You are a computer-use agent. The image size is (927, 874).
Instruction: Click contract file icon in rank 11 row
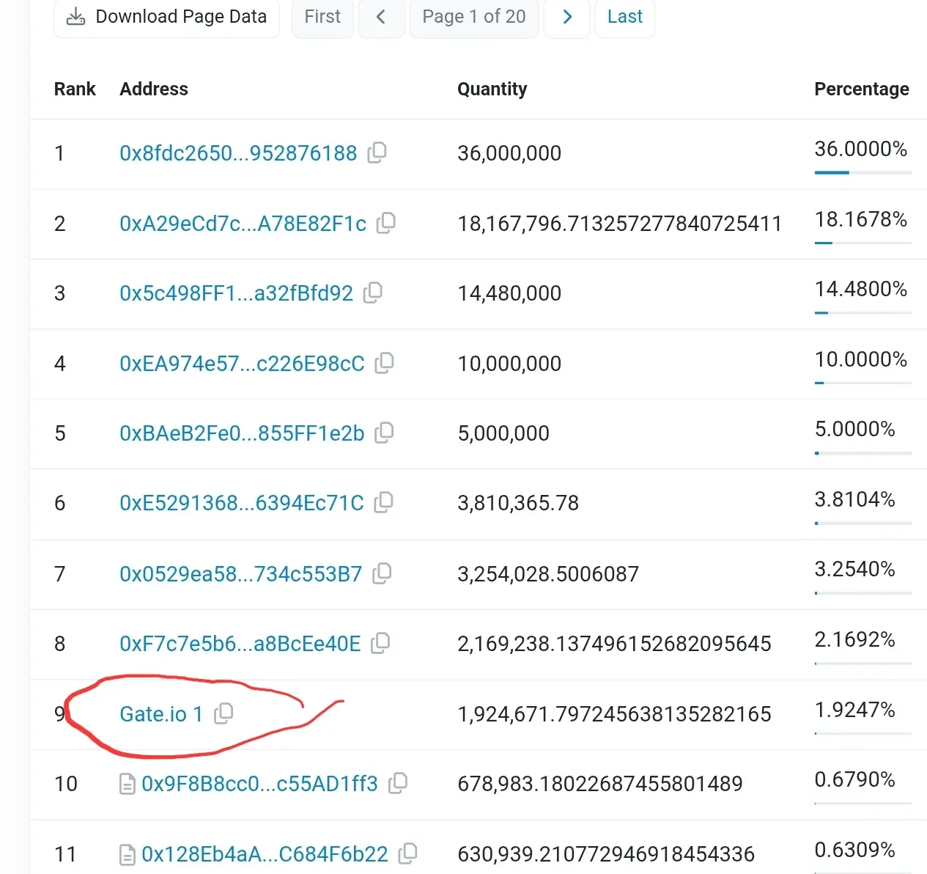(x=128, y=854)
